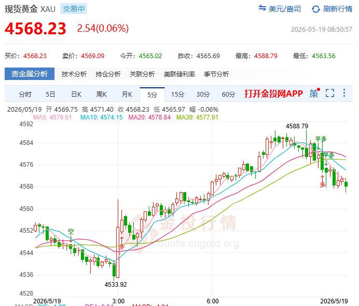Select the 贵金属分析 tab

click(x=30, y=74)
